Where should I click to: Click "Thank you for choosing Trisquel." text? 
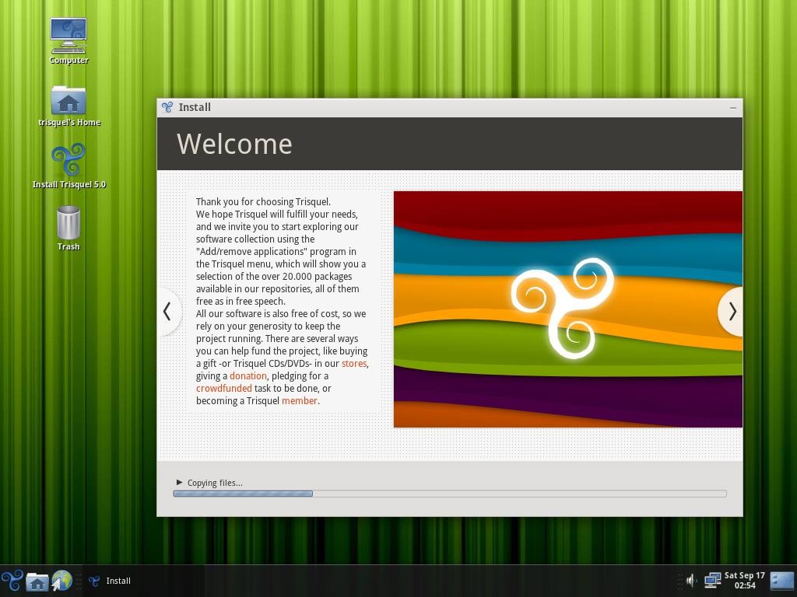(x=263, y=201)
